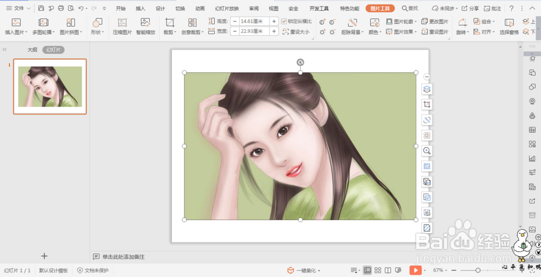Click 一键美化 (One-click beautify) in status bar

(x=304, y=271)
